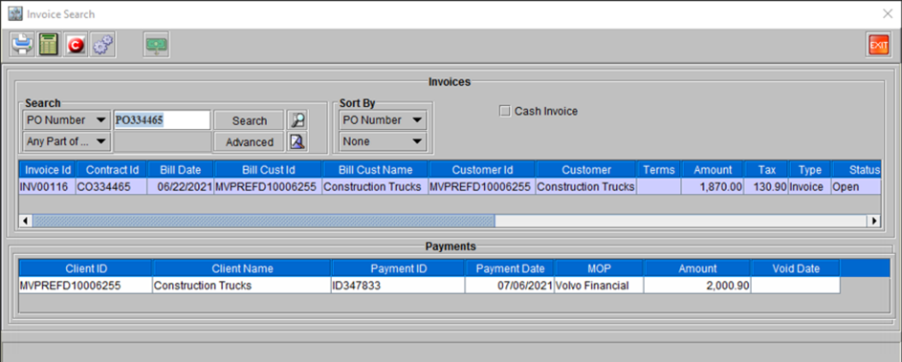
Task: Click the Type column header
Action: pyautogui.click(x=809, y=170)
